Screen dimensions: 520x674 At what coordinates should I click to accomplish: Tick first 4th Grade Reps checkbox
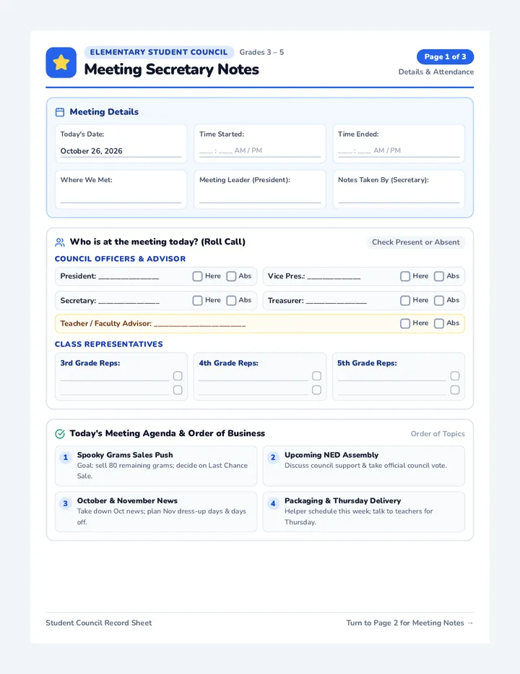click(x=316, y=376)
